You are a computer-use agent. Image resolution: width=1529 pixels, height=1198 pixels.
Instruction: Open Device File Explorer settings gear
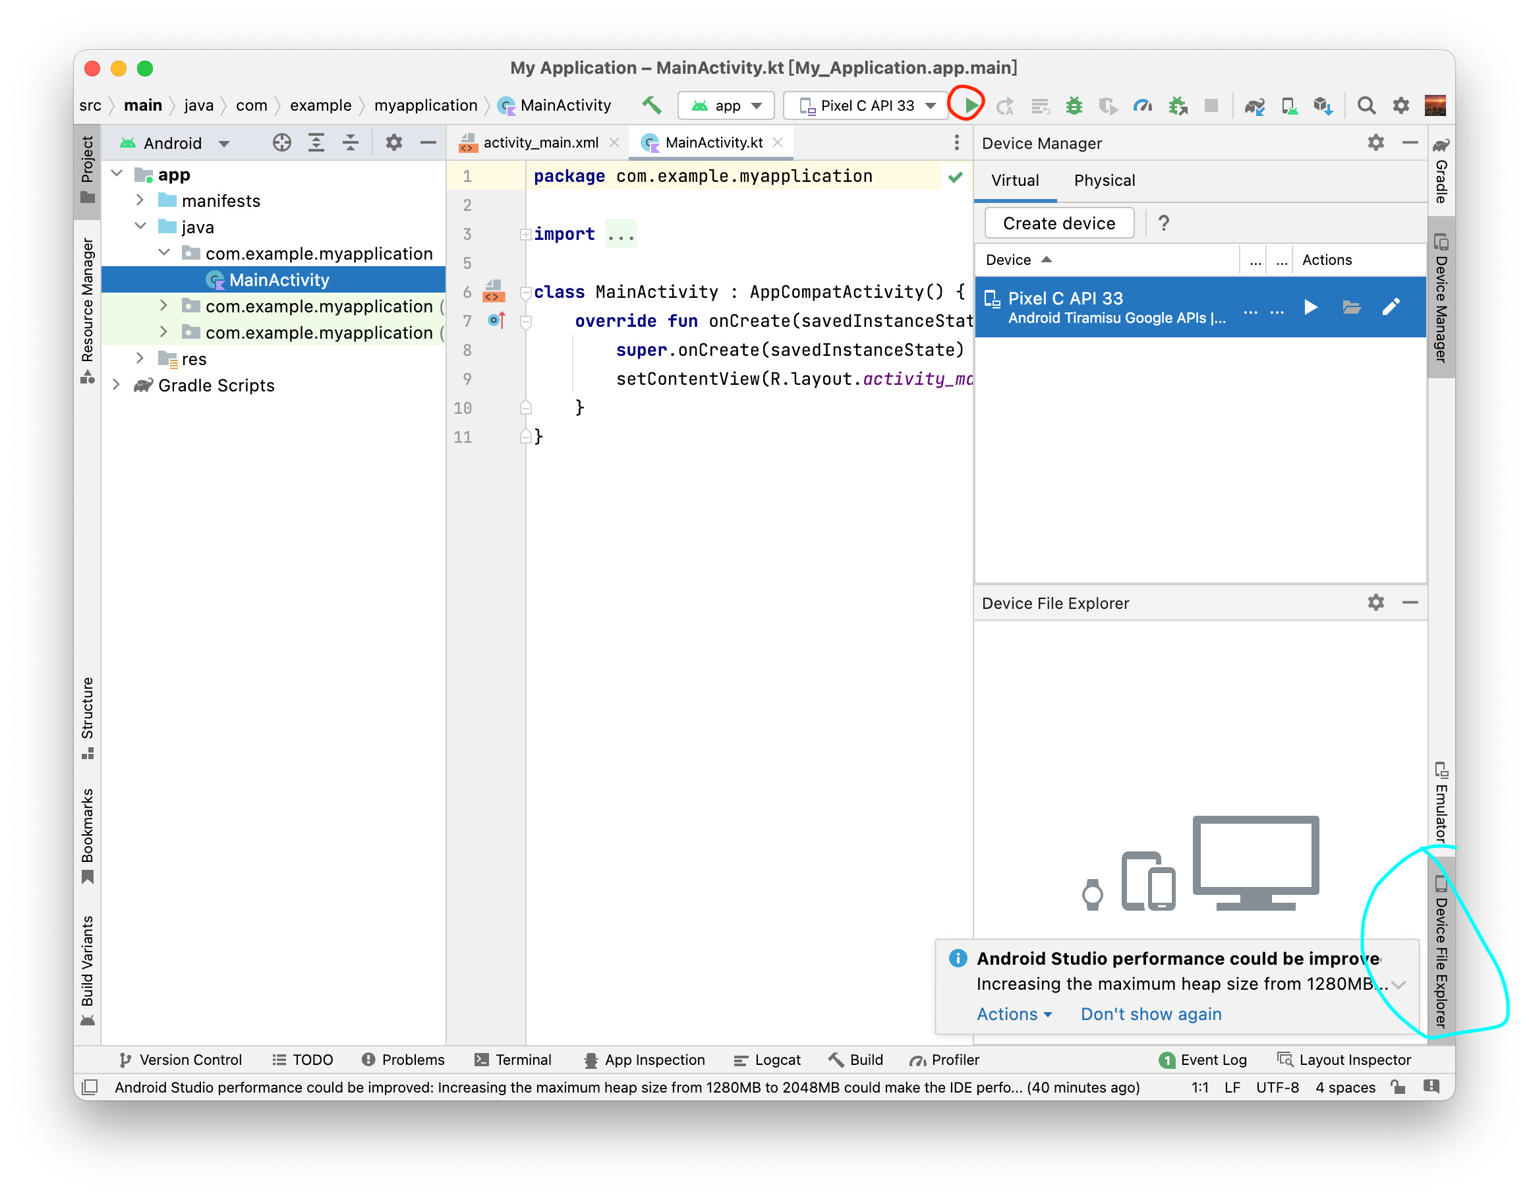(1375, 602)
